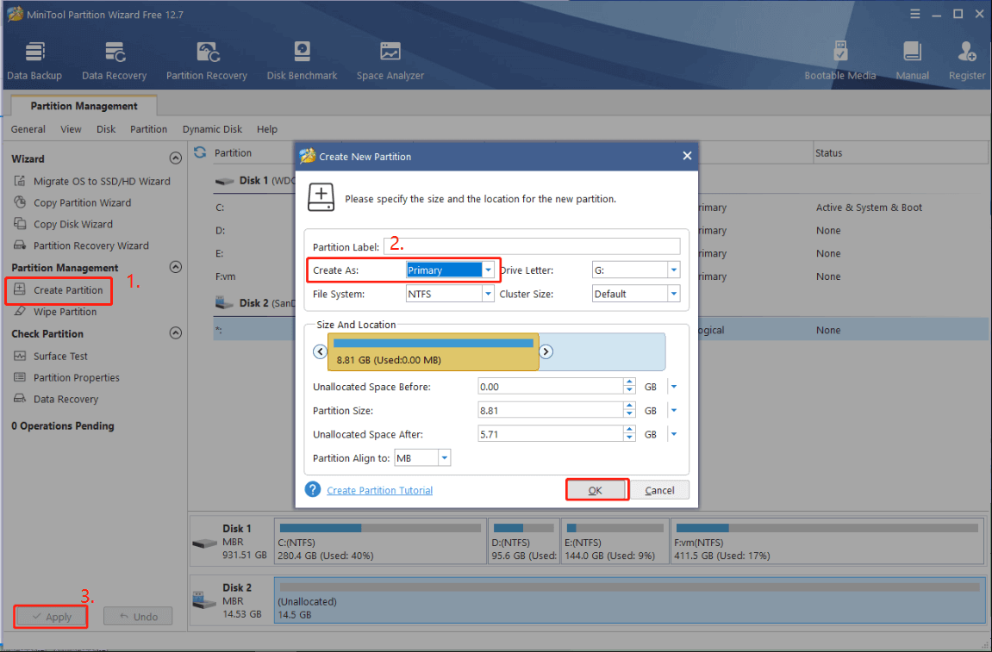Open the Dynamic Disk menu
Viewport: 992px width, 652px height.
pyautogui.click(x=212, y=129)
